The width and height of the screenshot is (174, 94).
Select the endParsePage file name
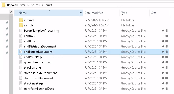(33, 57)
